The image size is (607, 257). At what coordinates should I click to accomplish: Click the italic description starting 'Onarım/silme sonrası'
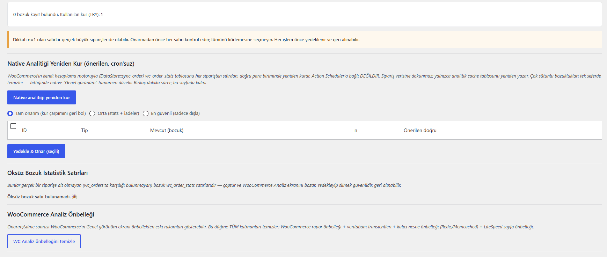click(271, 227)
